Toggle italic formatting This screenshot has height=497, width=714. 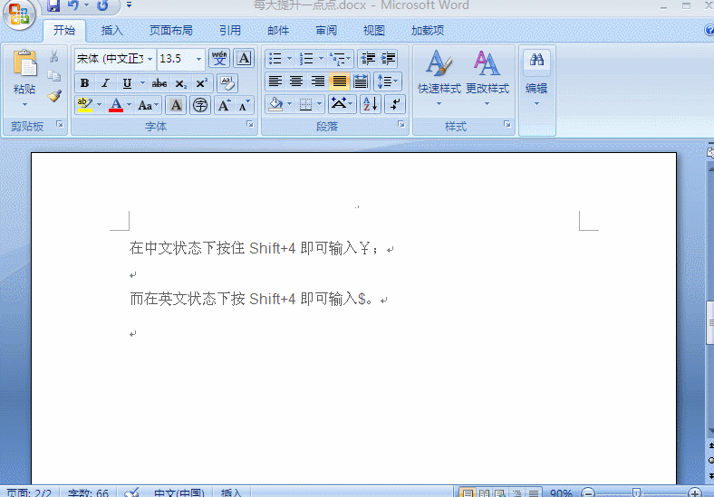[x=106, y=83]
